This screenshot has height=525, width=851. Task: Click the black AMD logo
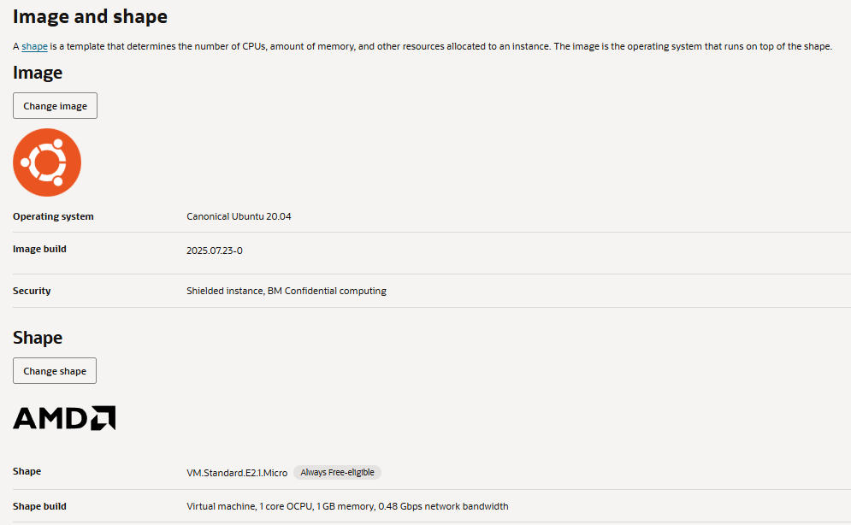click(x=64, y=418)
